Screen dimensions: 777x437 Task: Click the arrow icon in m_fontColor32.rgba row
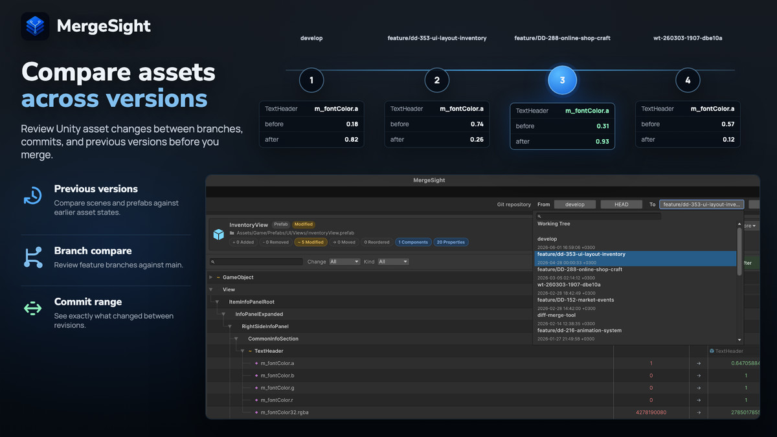click(x=699, y=412)
